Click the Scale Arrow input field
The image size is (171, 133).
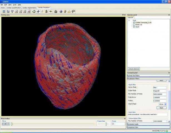tap(160, 97)
